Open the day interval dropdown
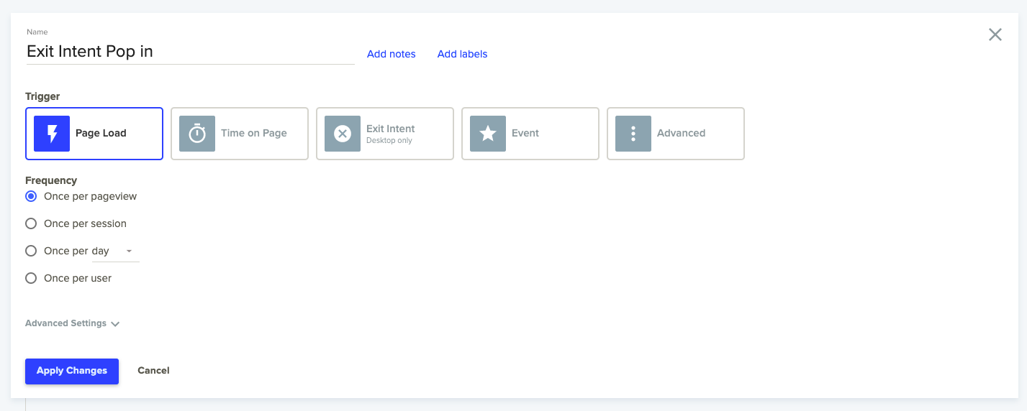 click(115, 251)
